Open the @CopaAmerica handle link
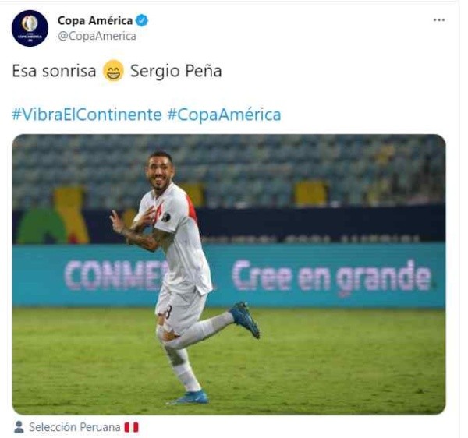Image resolution: width=468 pixels, height=438 pixels. [x=97, y=36]
